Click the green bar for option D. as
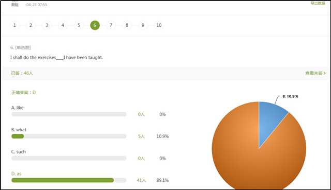This screenshot has width=331, height=190. pyautogui.click(x=63, y=180)
